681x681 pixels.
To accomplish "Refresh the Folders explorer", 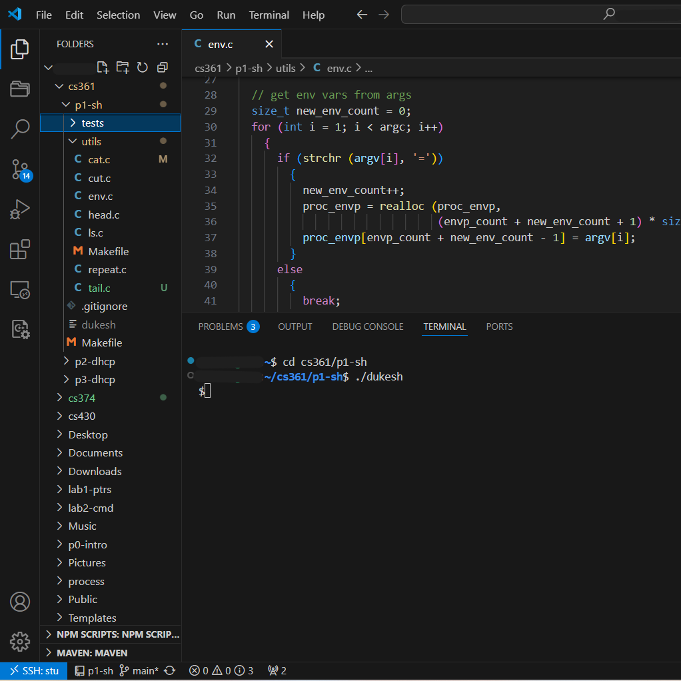I will pyautogui.click(x=143, y=67).
